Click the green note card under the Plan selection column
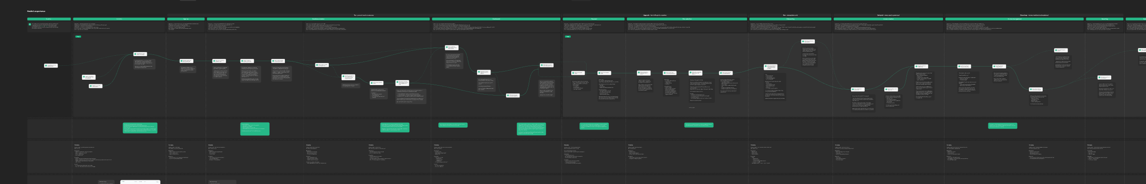The width and height of the screenshot is (1146, 184). pos(699,125)
